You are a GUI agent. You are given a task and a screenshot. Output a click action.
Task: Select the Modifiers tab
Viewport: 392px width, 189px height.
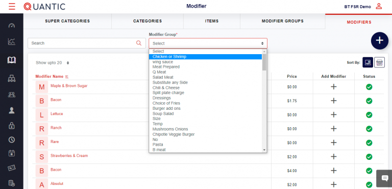click(359, 22)
